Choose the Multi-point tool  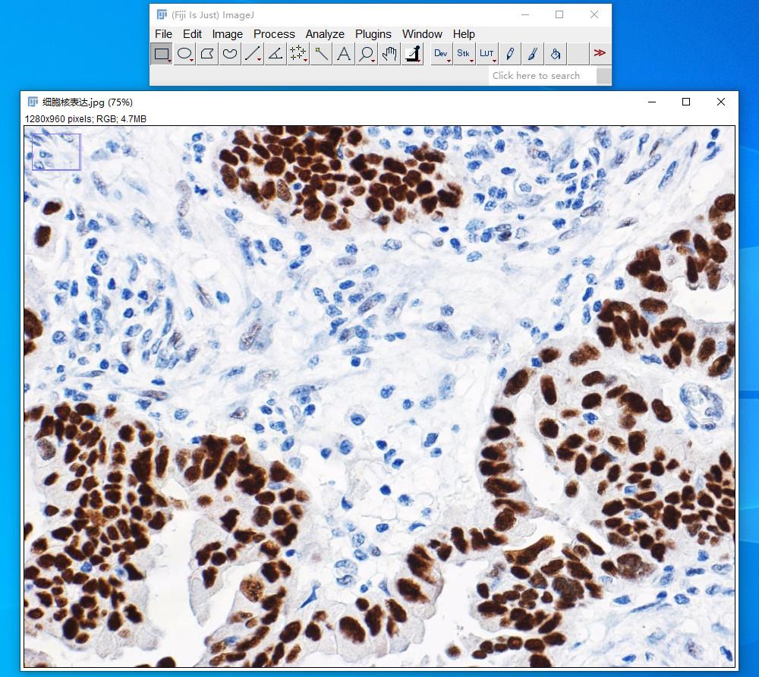click(298, 54)
